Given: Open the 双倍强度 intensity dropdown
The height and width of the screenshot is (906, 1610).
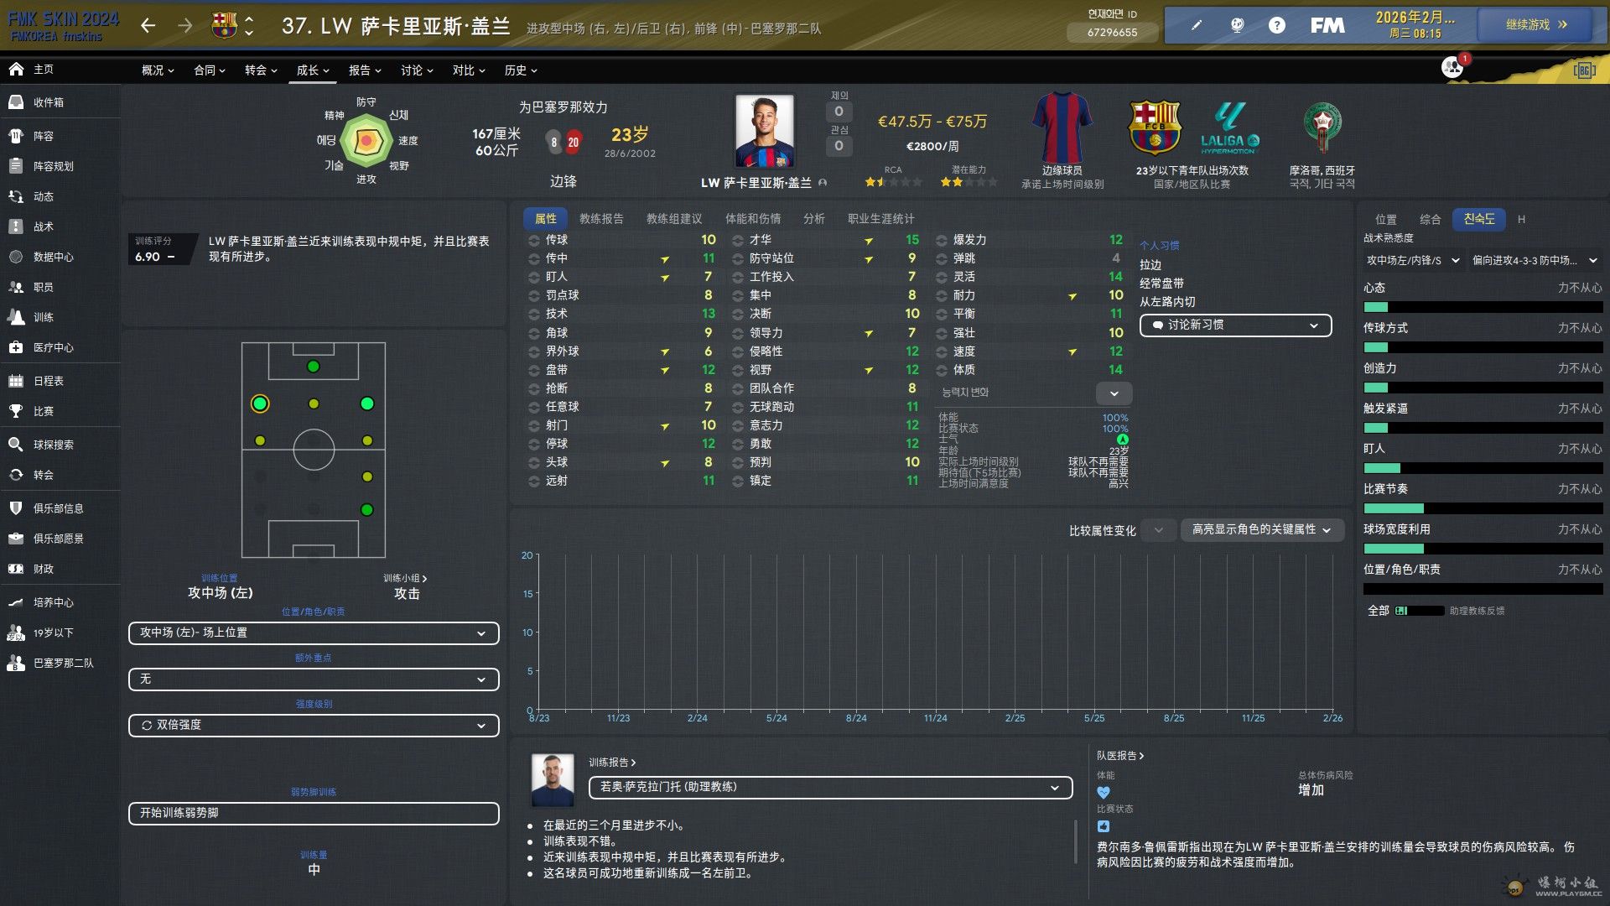Looking at the screenshot, I should tap(314, 726).
